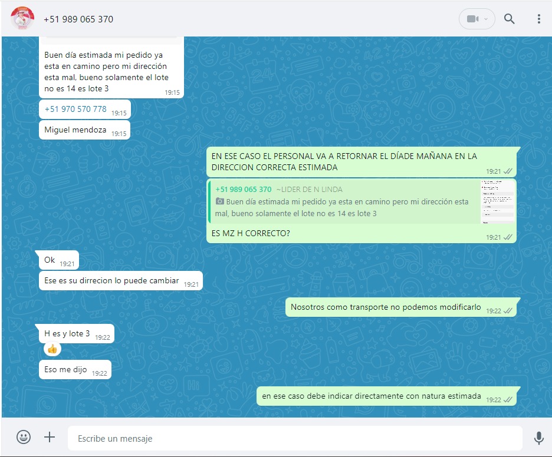Image resolution: width=552 pixels, height=457 pixels.
Task: Click sender number inside the quoted reply
Action: 244,189
